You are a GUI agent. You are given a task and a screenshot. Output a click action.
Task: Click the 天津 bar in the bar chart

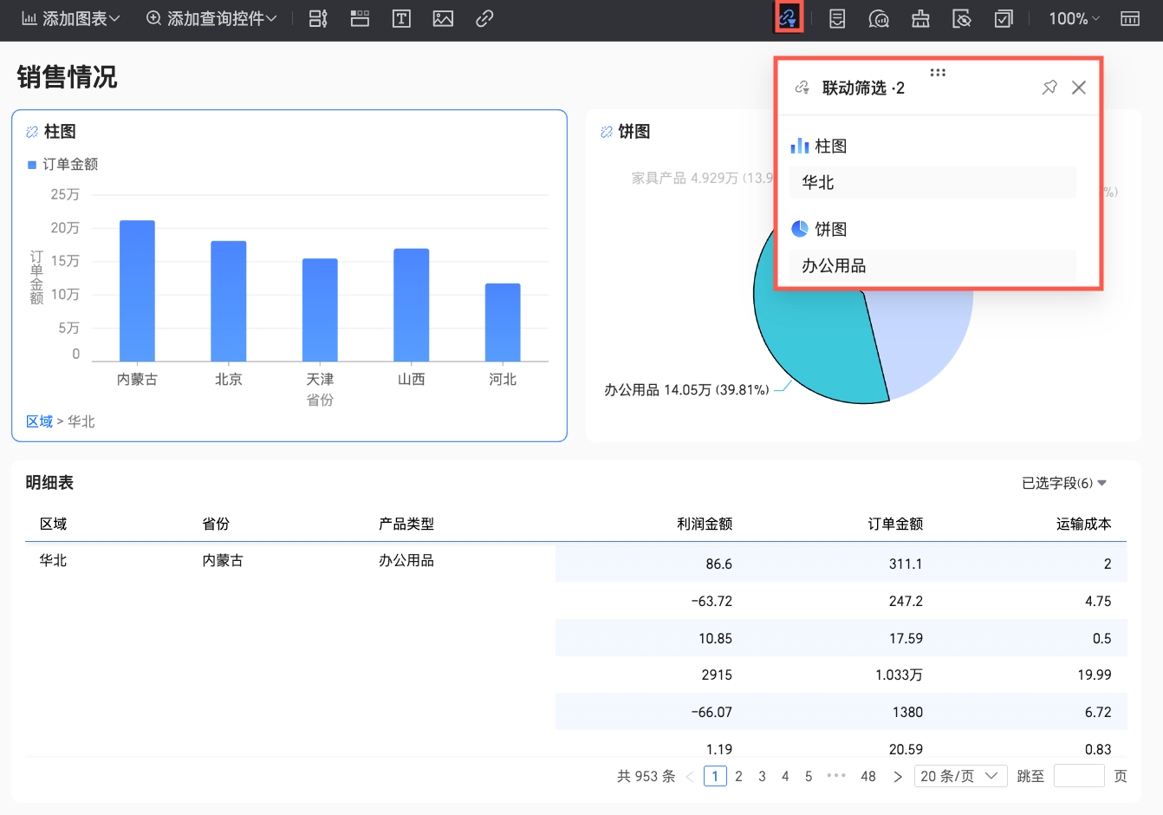point(320,310)
